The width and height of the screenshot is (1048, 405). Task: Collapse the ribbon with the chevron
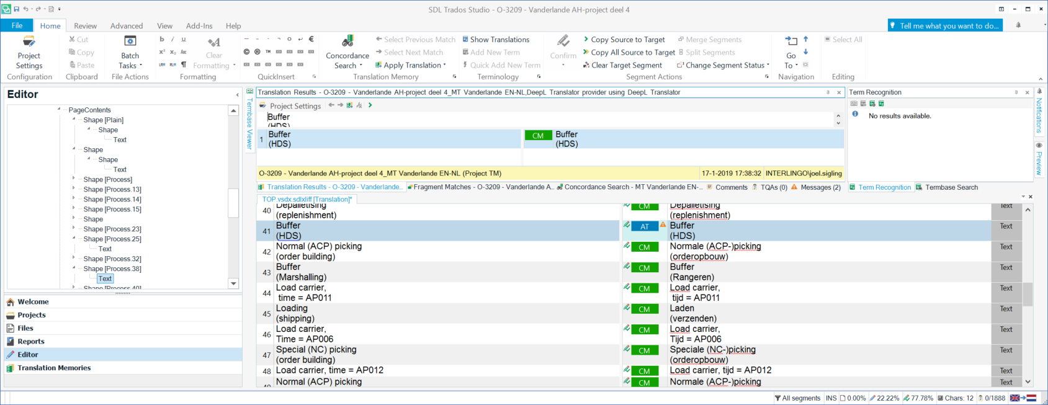[1041, 79]
